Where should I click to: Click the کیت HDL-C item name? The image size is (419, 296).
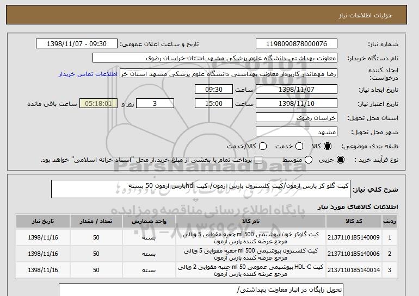point(251,270)
